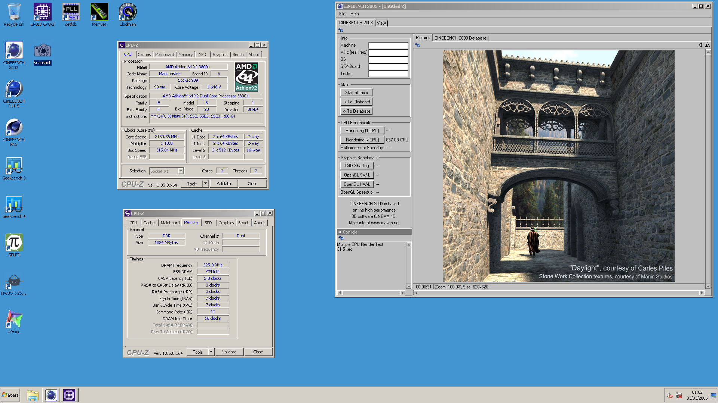Launch ClockGen desktop shortcut
Image resolution: width=718 pixels, height=403 pixels.
(128, 15)
